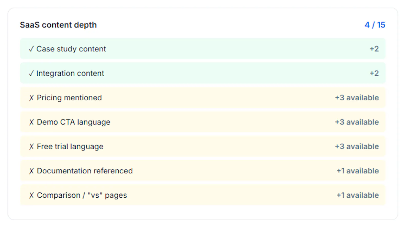Click the 'SaaS content depth' heading
This screenshot has height=226, width=409.
(58, 25)
